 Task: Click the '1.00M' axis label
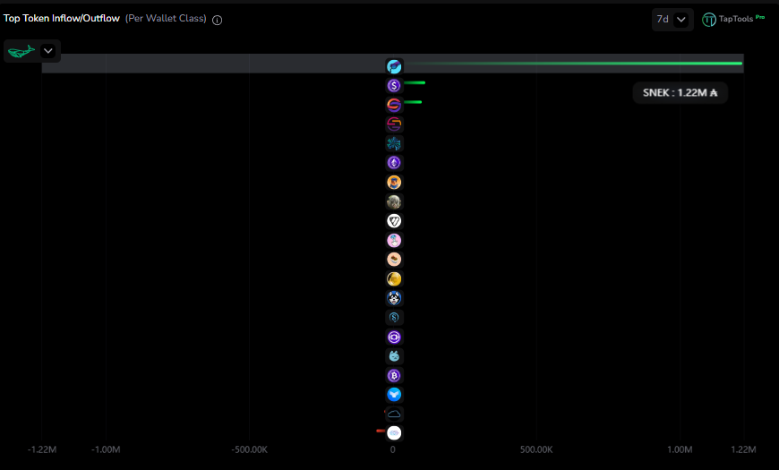680,449
